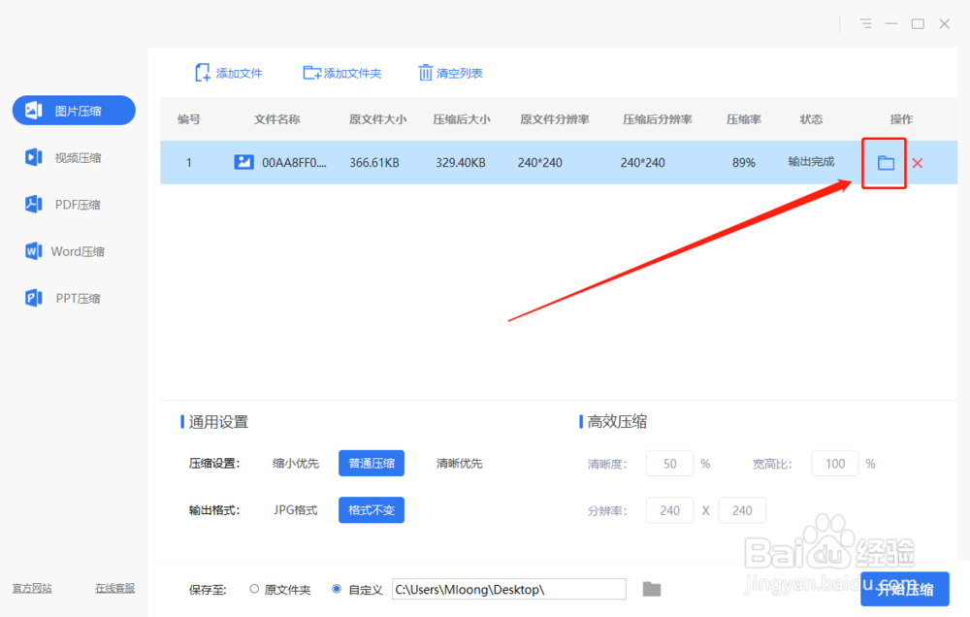Remove 00AA8FF0 from the compression list
The image size is (970, 617).
(916, 162)
